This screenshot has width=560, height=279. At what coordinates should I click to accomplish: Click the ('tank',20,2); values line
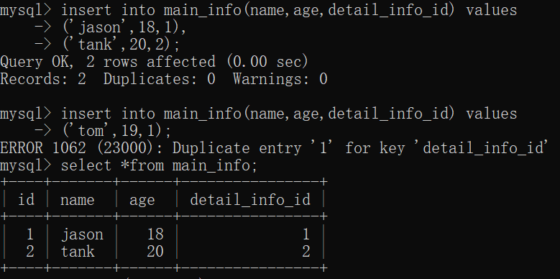tap(121, 45)
